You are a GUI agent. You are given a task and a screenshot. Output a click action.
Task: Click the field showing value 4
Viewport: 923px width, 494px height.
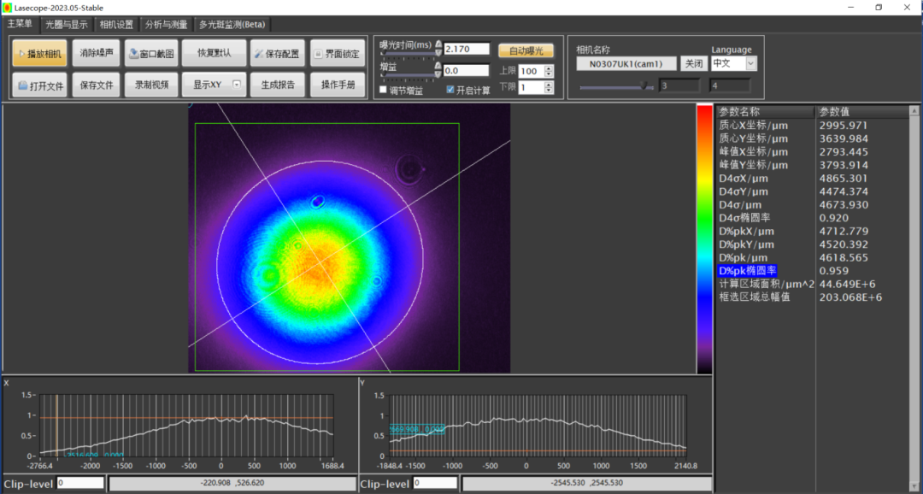click(730, 86)
